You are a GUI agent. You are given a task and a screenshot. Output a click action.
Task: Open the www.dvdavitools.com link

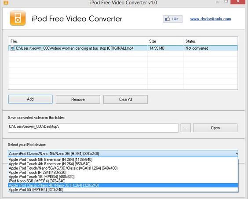point(211,19)
